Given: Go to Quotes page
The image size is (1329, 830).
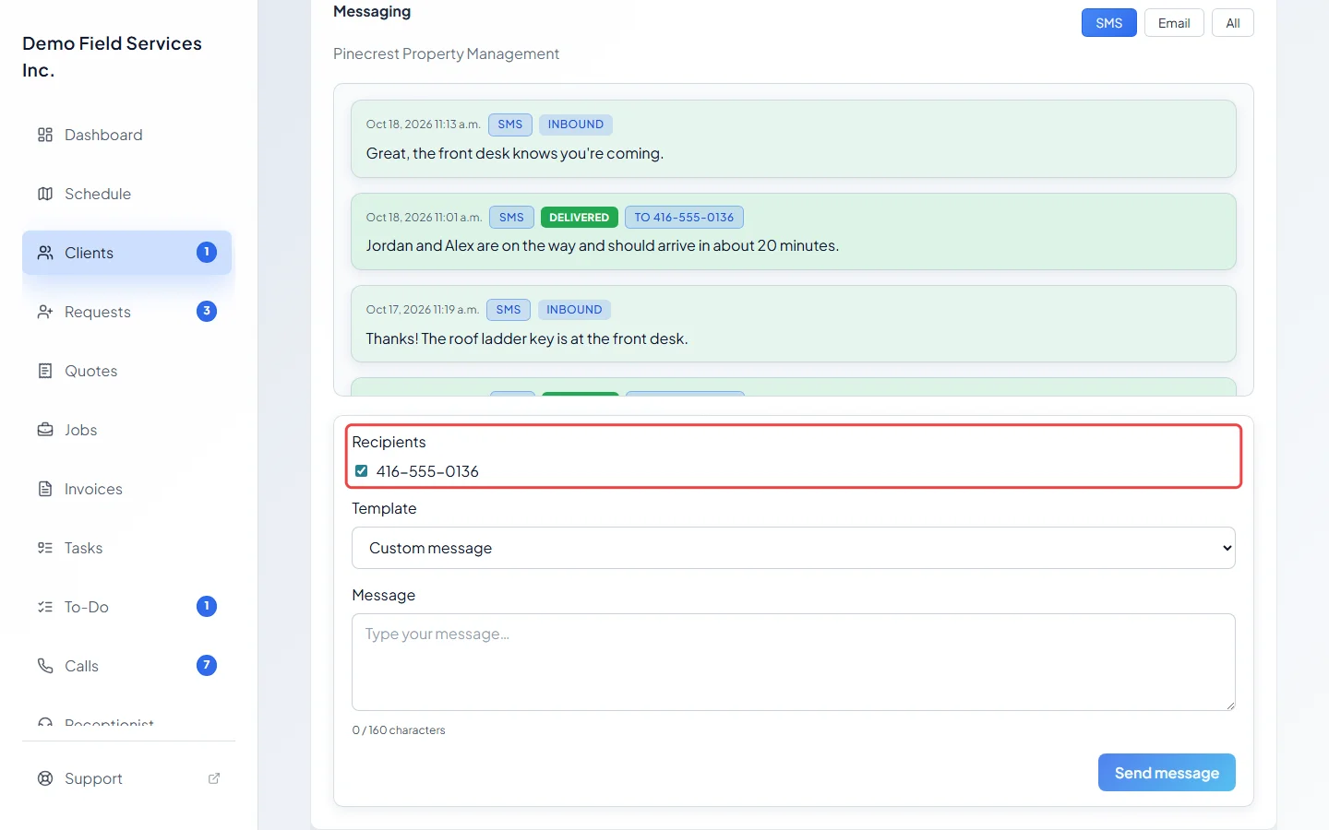Looking at the screenshot, I should pyautogui.click(x=127, y=371).
